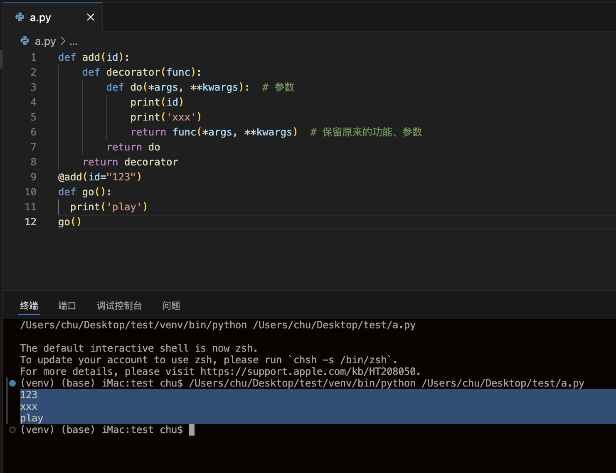Click the chevron separator in the breadcrumb bar

[63, 41]
